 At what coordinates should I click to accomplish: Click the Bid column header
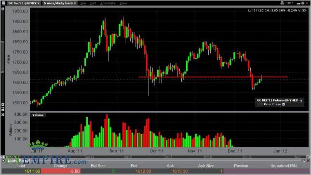tap(134, 166)
